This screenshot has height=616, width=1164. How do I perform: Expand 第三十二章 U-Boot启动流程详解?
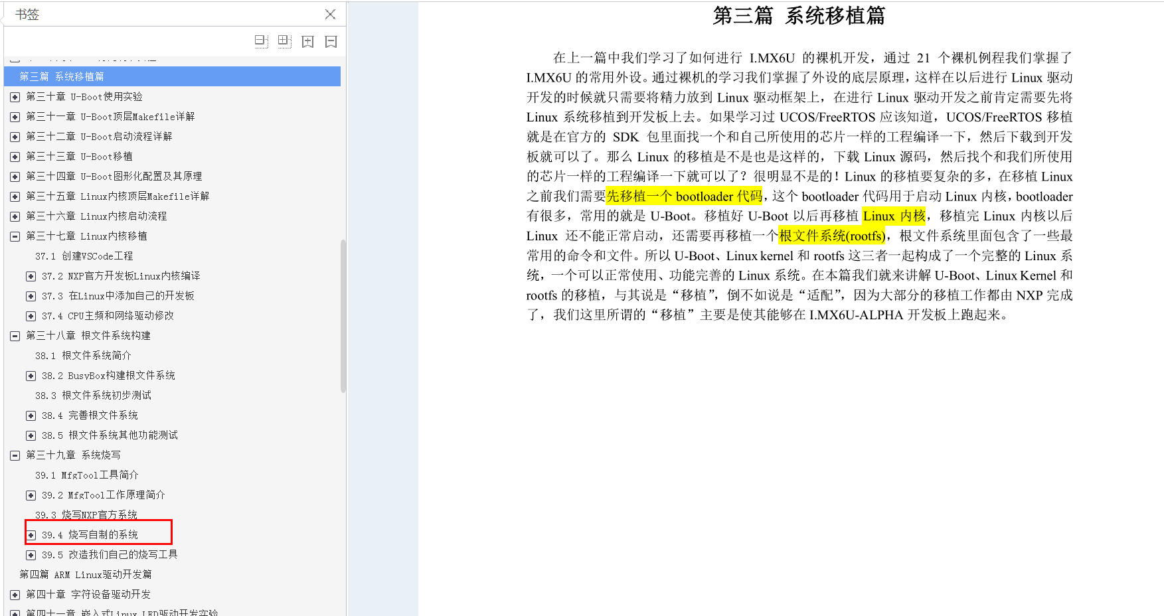pyautogui.click(x=15, y=137)
